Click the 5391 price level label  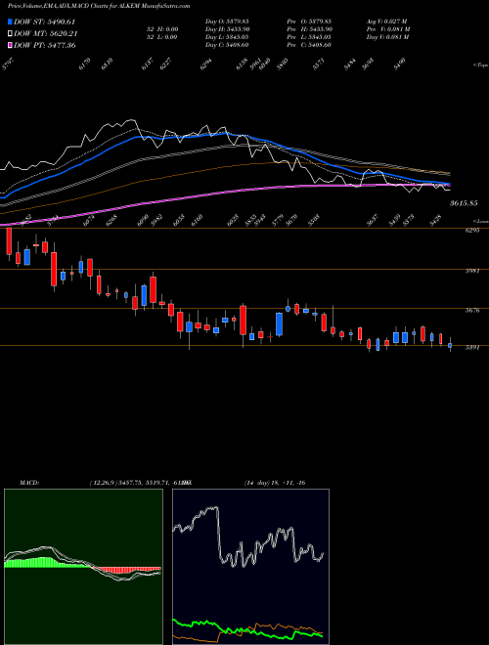pos(472,348)
